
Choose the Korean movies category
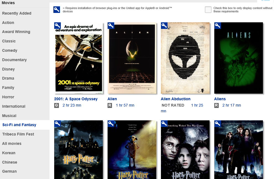point(9,153)
